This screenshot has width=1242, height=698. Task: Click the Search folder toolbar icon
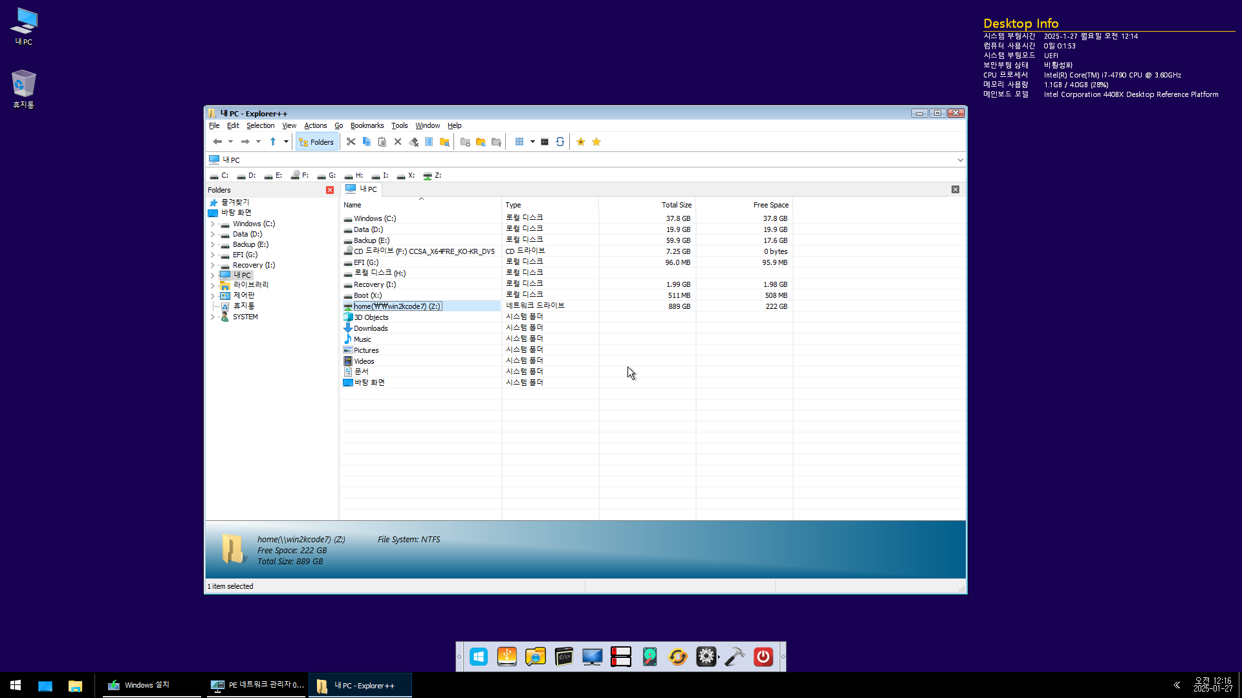tap(444, 142)
